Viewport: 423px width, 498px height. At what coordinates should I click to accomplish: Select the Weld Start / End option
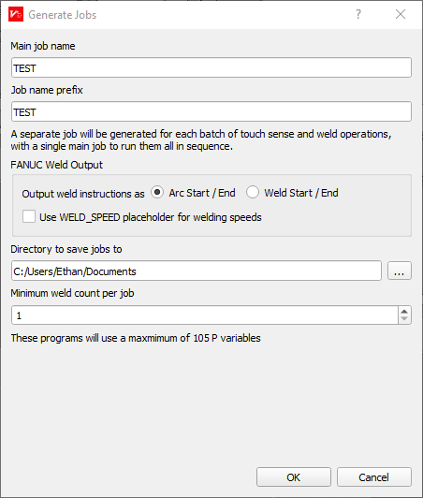(x=253, y=193)
